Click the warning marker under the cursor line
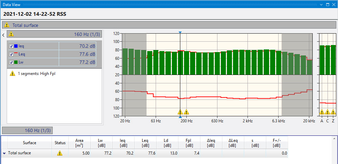Image resolution: width=338 pixels, height=164 pixels. tap(180, 112)
